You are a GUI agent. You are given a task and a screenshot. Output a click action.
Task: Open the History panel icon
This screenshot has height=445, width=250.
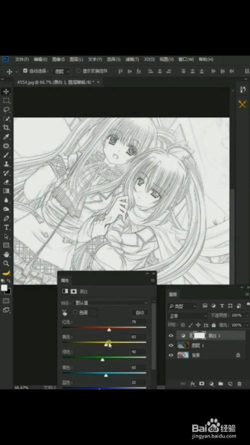point(243,90)
